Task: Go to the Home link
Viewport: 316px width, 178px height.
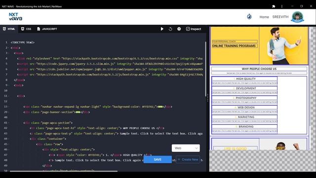Action: click(x=264, y=17)
